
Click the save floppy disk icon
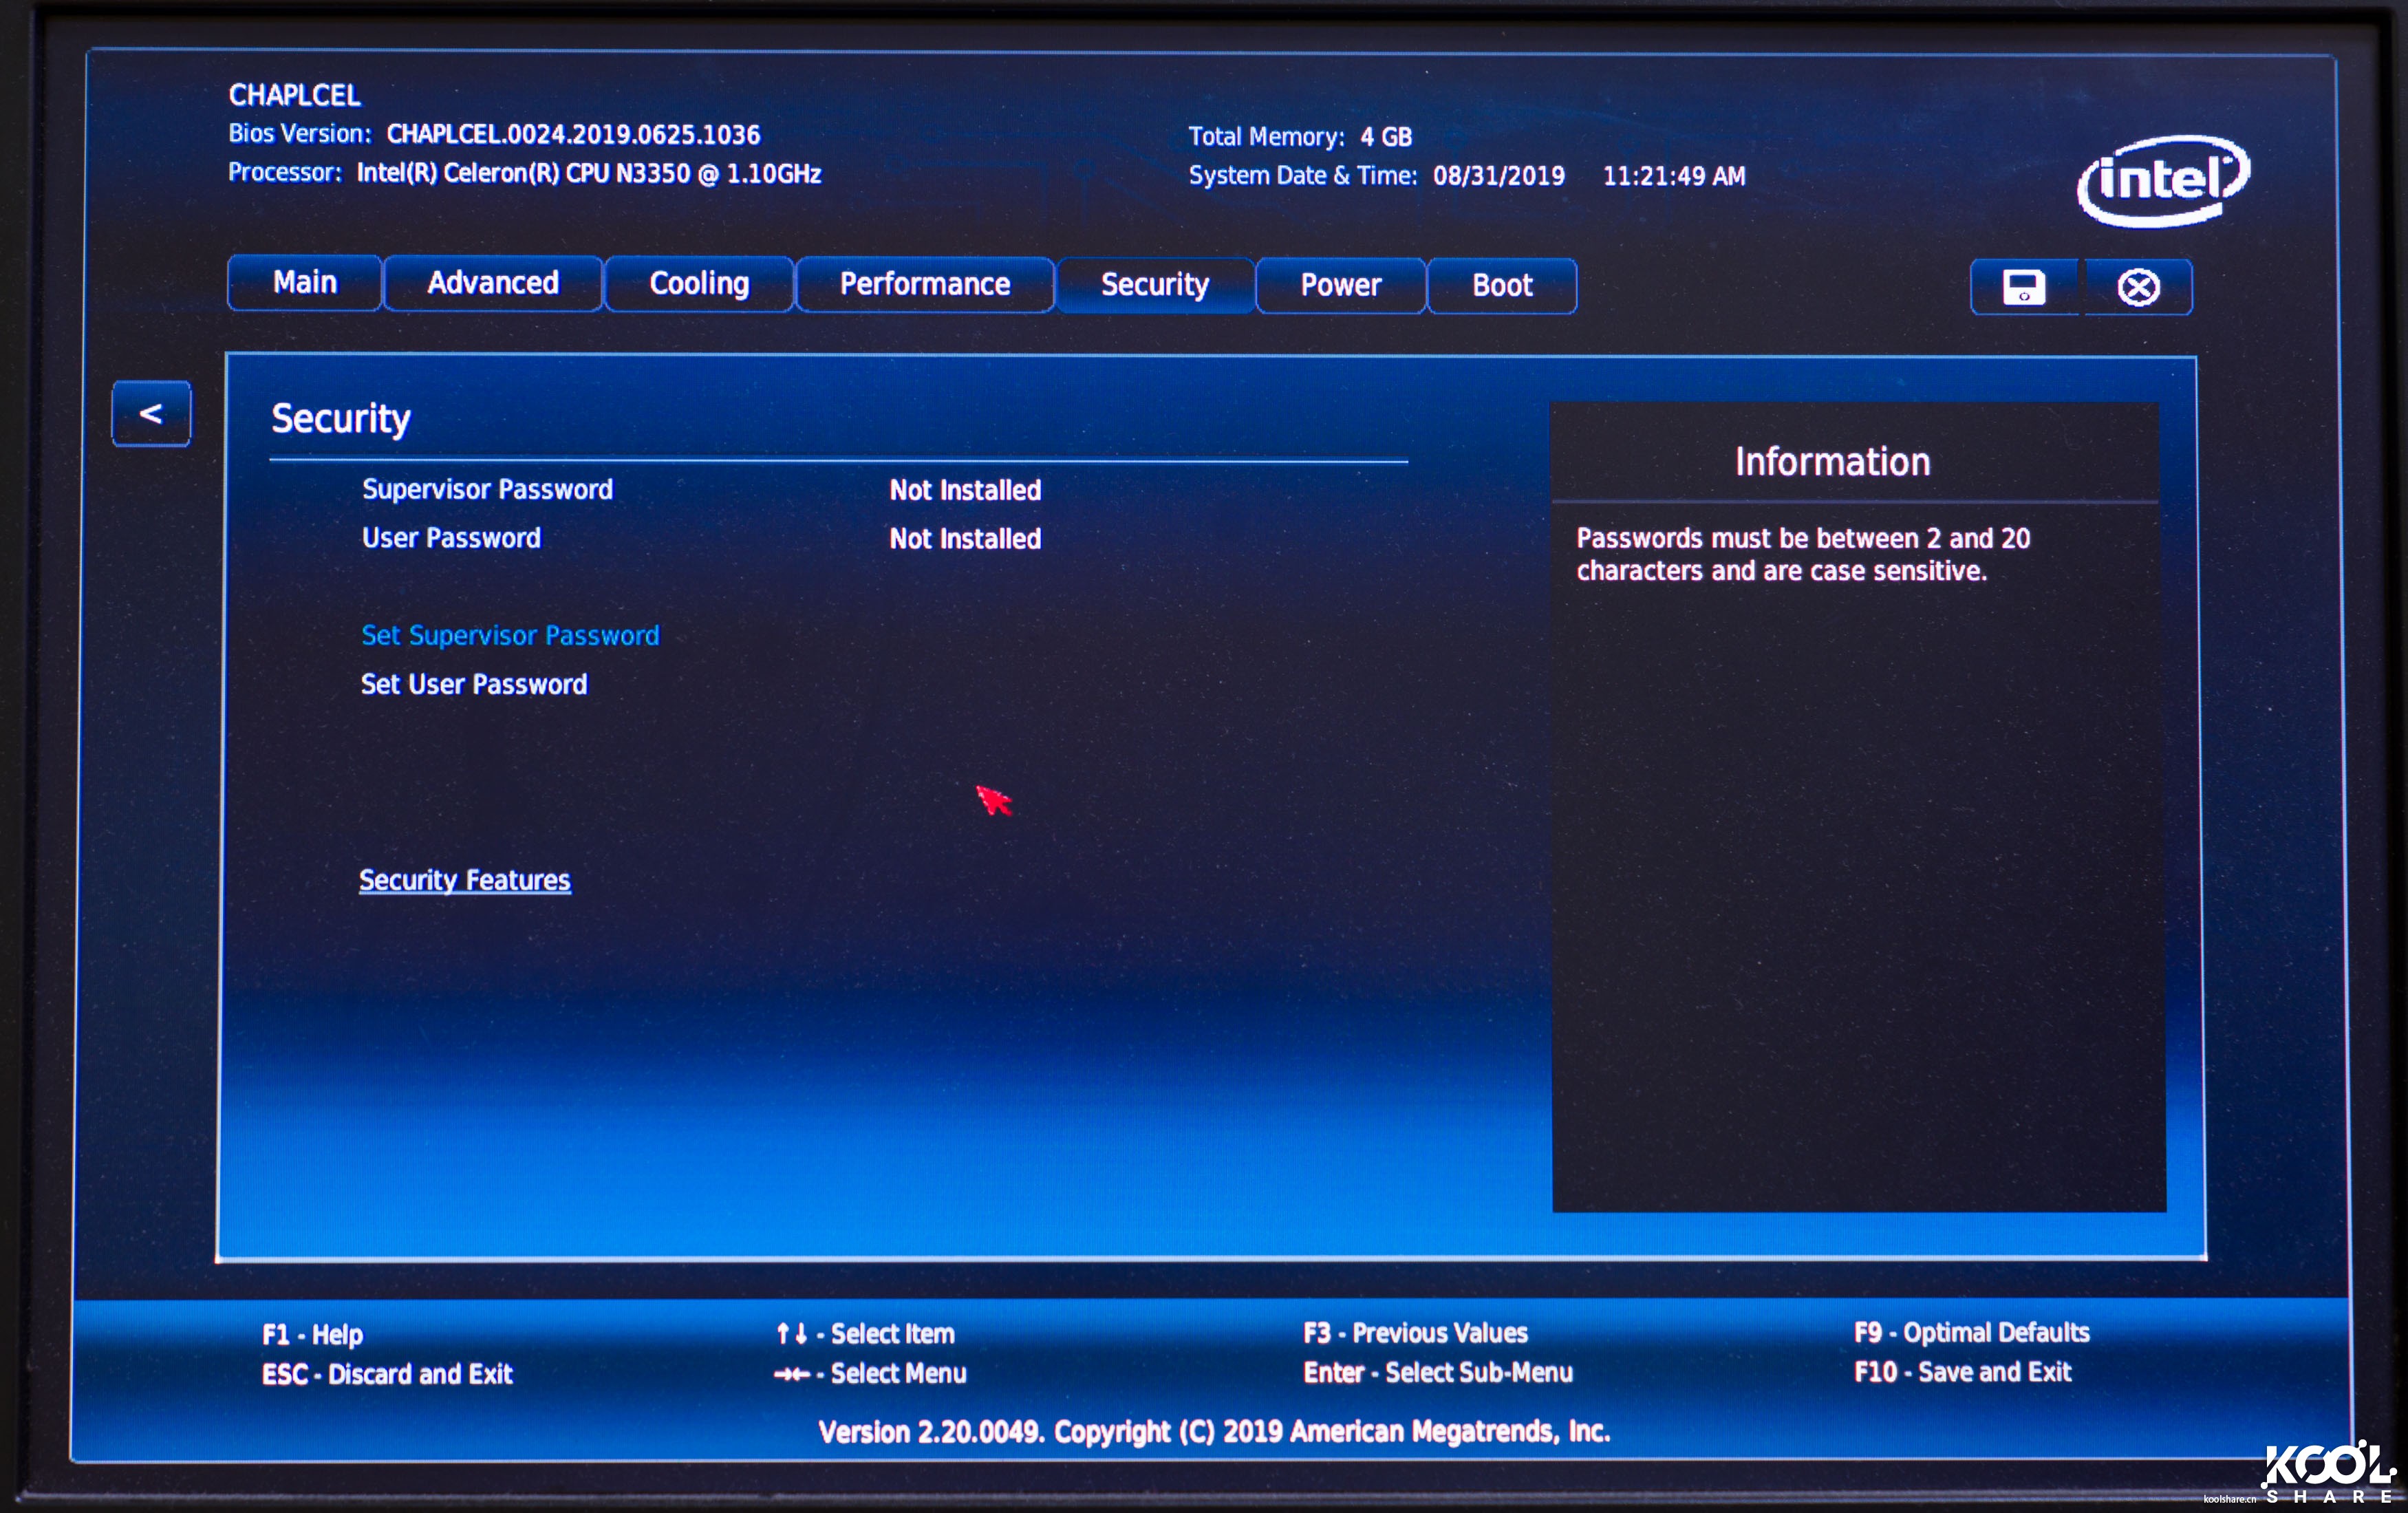(x=2023, y=287)
